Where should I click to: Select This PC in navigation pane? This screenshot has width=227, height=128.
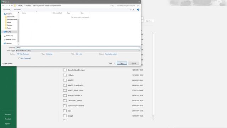tap(9, 32)
